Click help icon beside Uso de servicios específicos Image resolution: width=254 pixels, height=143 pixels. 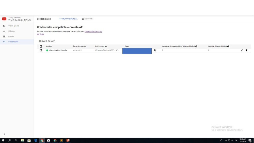click(x=196, y=46)
